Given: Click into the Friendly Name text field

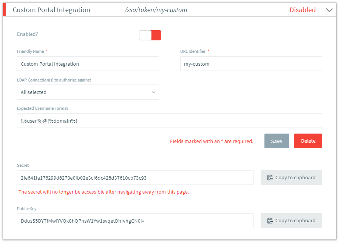Looking at the screenshot, I should [88, 64].
